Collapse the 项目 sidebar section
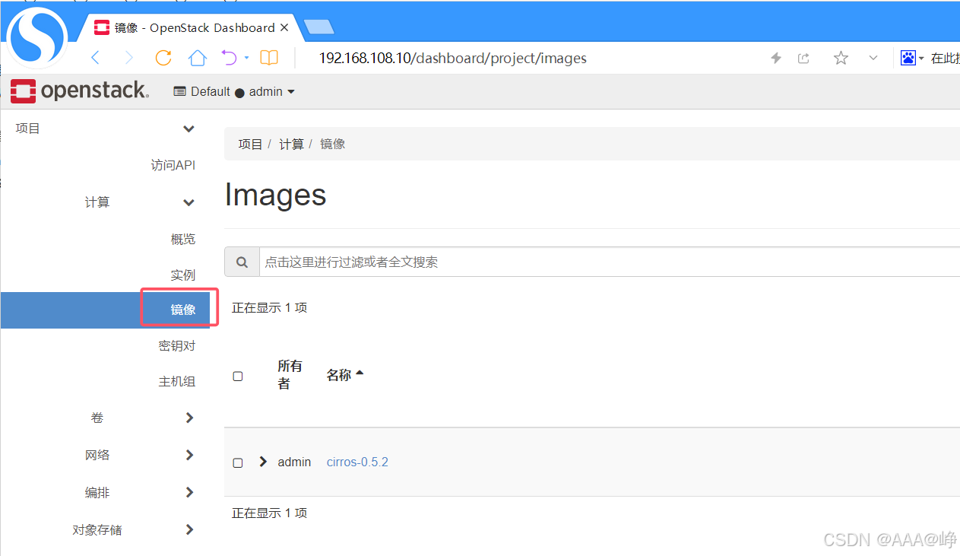The image size is (960, 556). (x=189, y=129)
